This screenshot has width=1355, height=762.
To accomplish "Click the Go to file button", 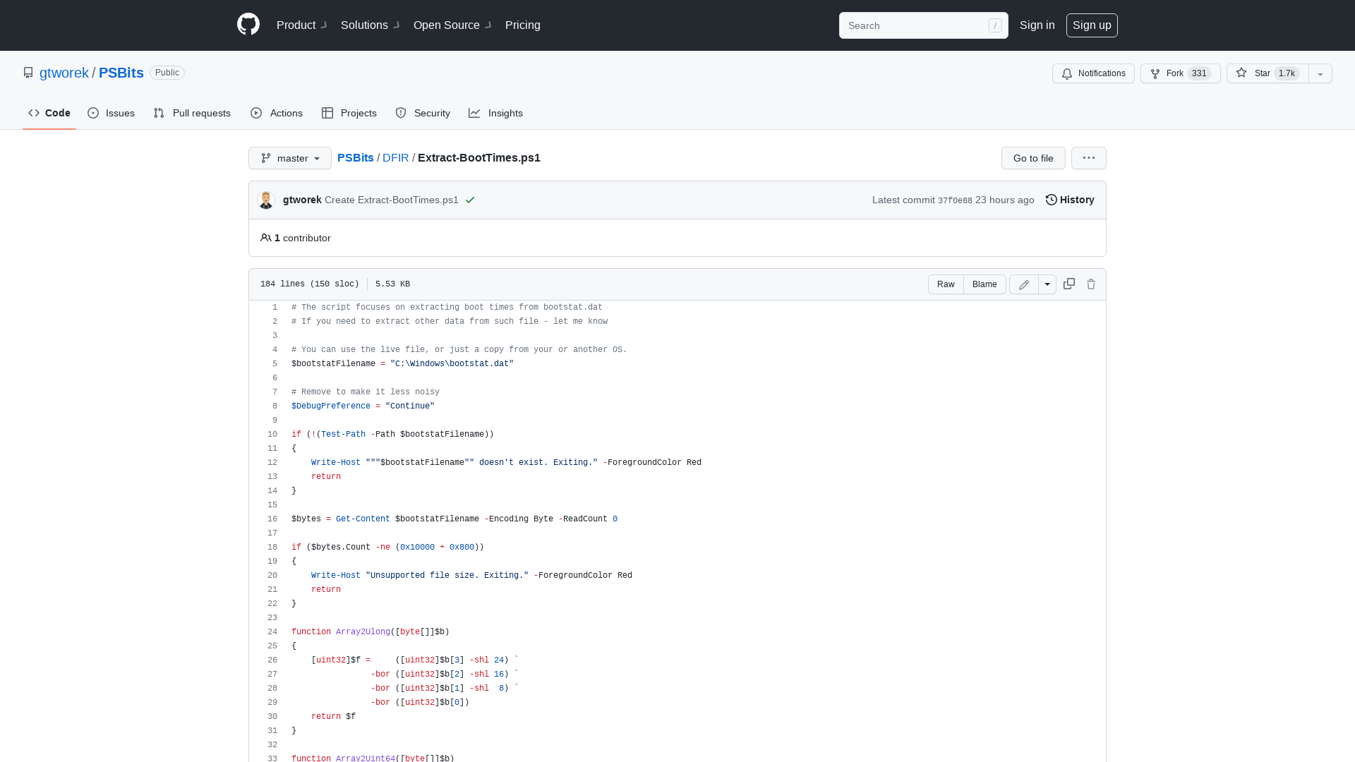I will [1032, 158].
